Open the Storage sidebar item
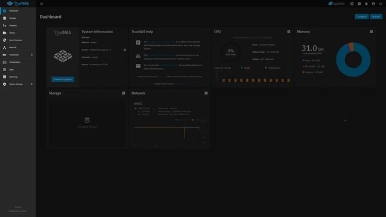The height and width of the screenshot is (217, 386). pyautogui.click(x=18, y=18)
